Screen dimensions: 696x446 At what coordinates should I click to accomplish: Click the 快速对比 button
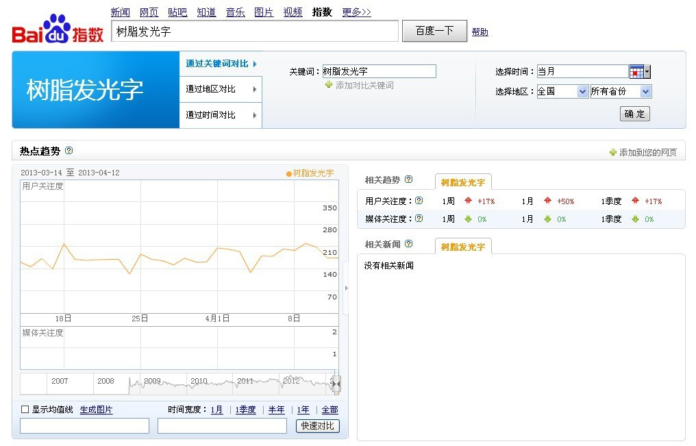tap(317, 425)
